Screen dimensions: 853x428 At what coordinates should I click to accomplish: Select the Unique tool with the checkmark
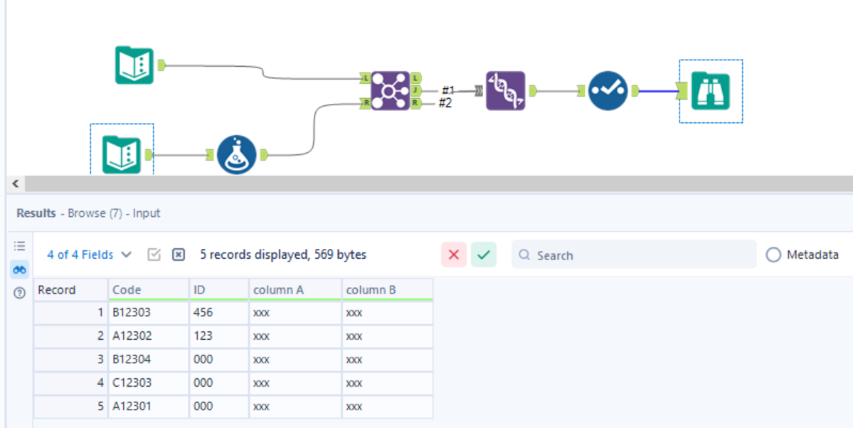coord(607,91)
